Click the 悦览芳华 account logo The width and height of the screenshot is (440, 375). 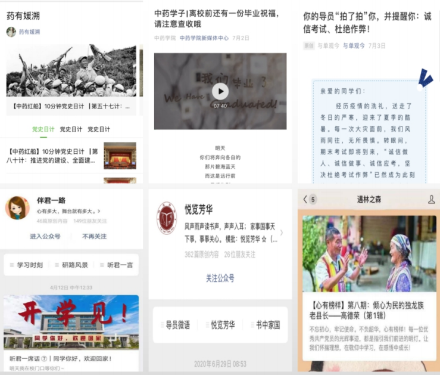coord(167,218)
